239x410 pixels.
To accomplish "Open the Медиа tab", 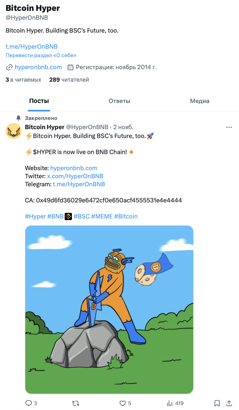I will tap(200, 101).
